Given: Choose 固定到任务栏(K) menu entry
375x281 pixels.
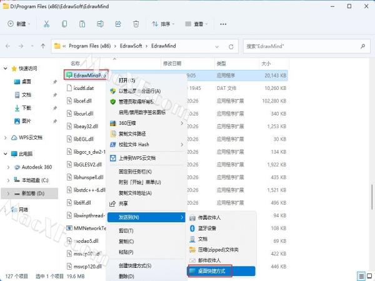Looking at the screenshot, I should click(146, 172).
